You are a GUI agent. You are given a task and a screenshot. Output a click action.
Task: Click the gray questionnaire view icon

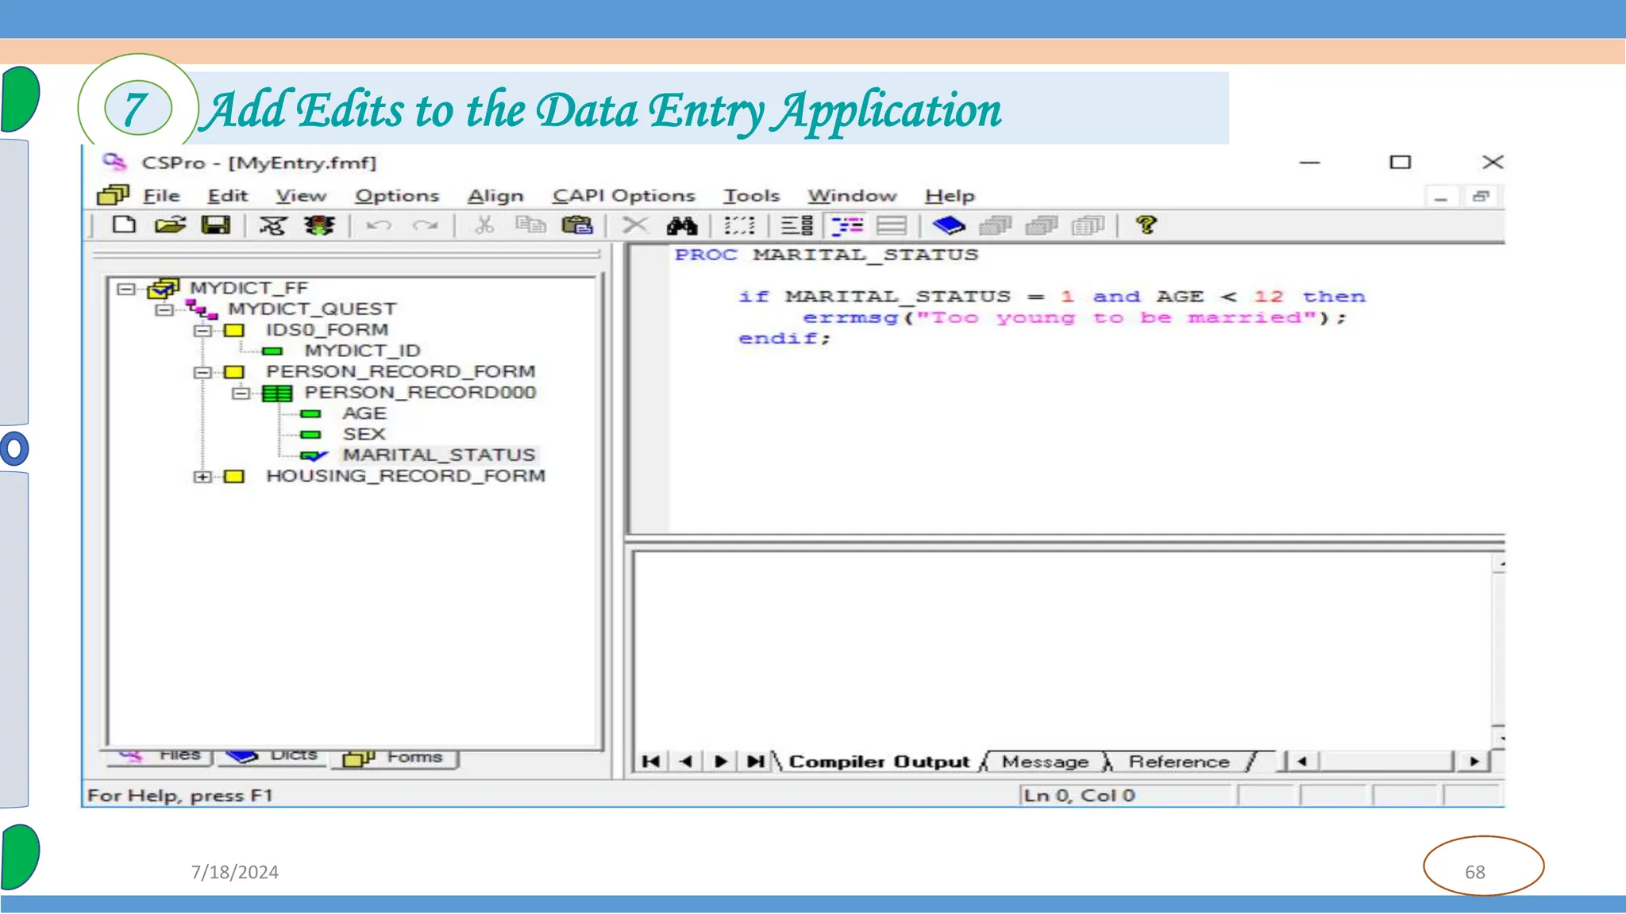[x=892, y=225]
